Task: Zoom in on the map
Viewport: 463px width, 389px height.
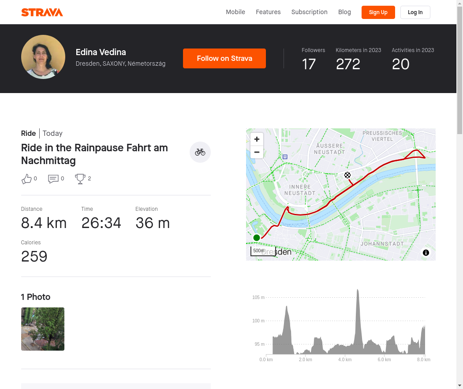Action: click(257, 139)
